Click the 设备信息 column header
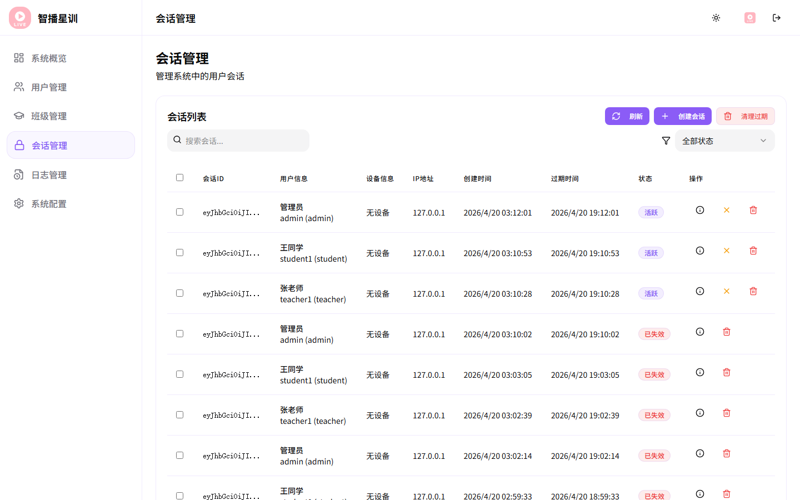 pos(380,179)
